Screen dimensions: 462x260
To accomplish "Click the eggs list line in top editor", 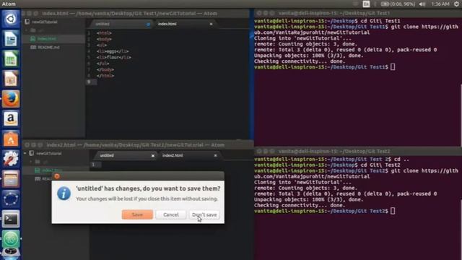I will 113,51.
